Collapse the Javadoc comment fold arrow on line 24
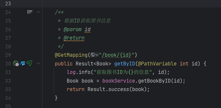This screenshot has width=221, height=108. coord(38,12)
